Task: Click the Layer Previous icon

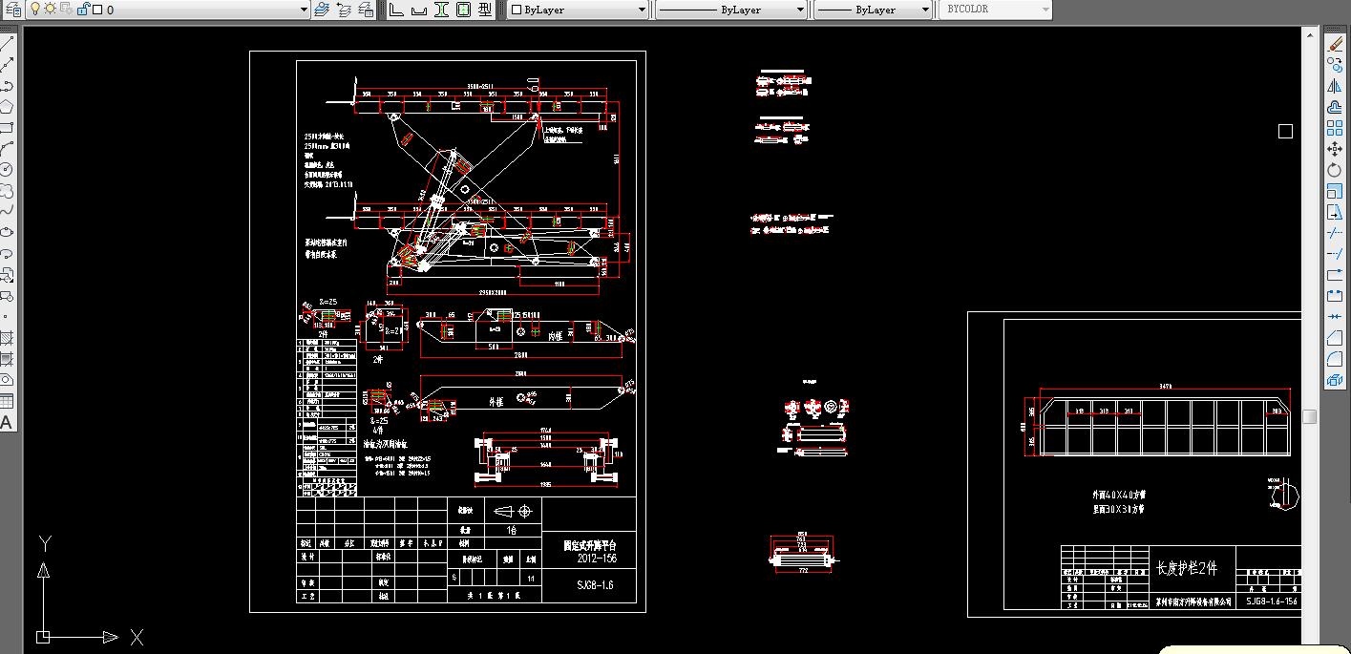Action: [x=344, y=10]
